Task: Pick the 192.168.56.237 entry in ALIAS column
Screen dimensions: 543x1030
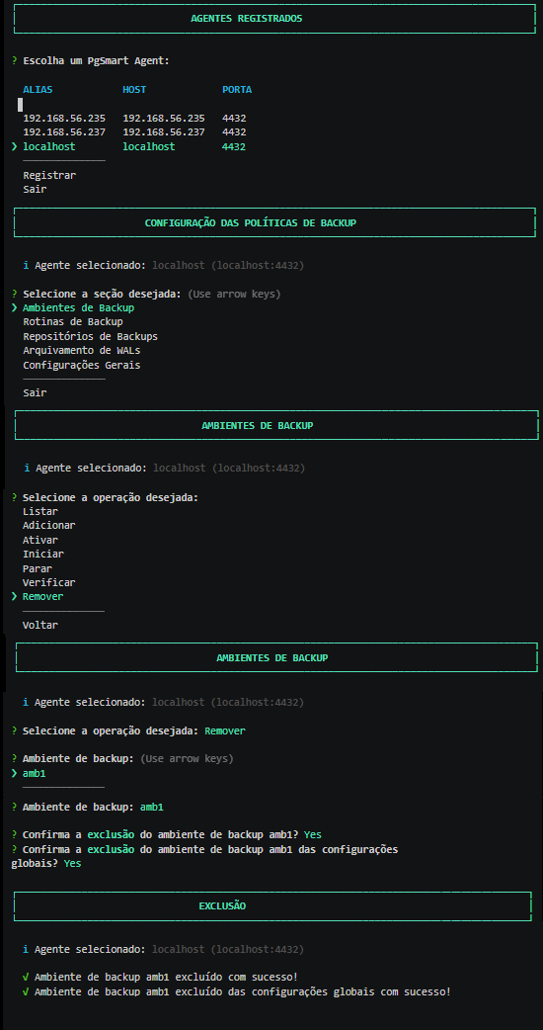Action: click(64, 132)
